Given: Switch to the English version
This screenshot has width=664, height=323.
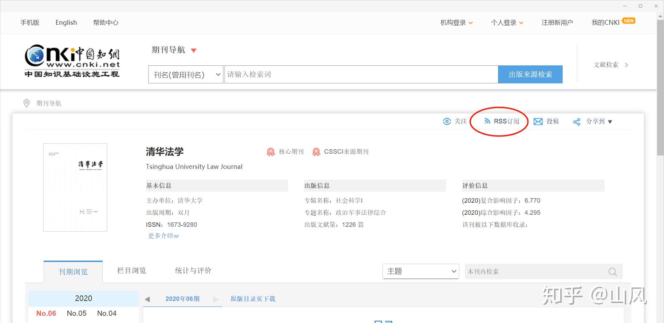Looking at the screenshot, I should coord(66,23).
